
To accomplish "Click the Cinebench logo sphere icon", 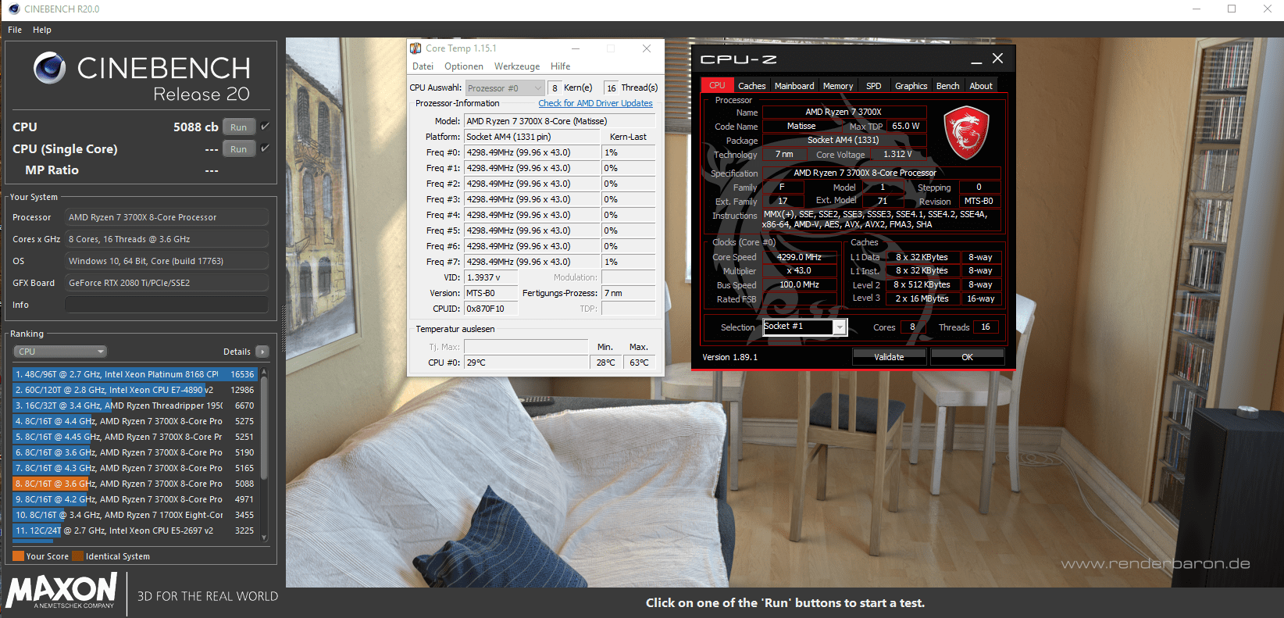I will (49, 68).
